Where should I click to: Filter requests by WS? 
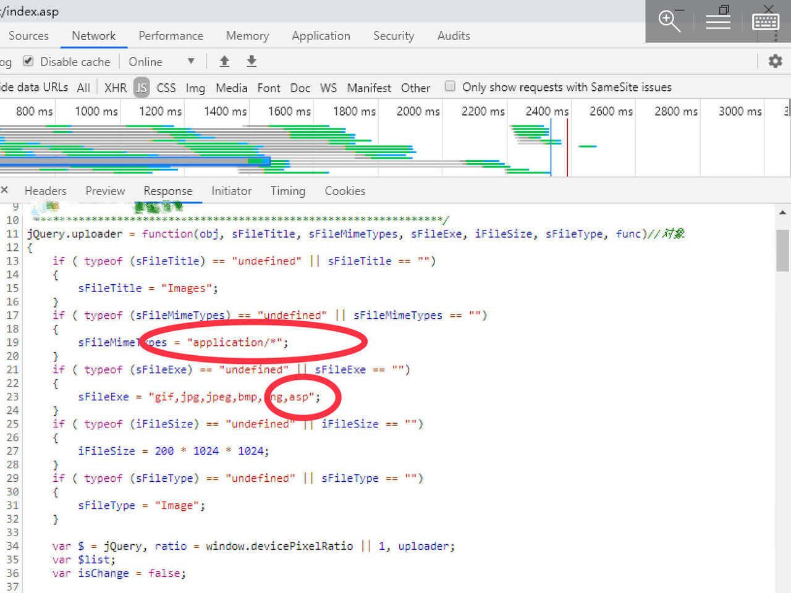[329, 88]
